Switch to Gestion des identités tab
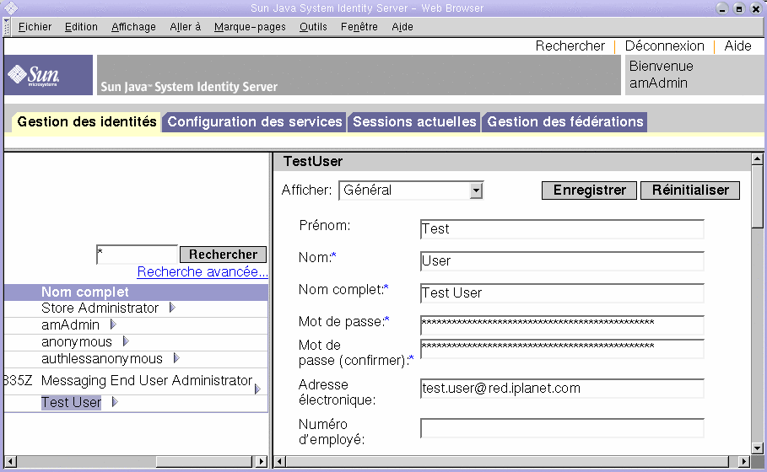Image resolution: width=767 pixels, height=472 pixels. tap(87, 121)
